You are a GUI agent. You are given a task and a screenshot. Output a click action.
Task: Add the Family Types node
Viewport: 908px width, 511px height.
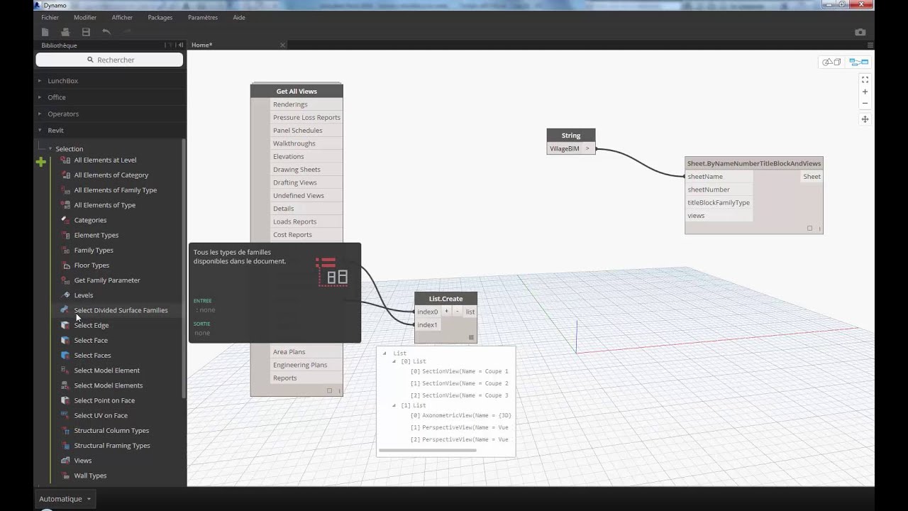tap(94, 250)
